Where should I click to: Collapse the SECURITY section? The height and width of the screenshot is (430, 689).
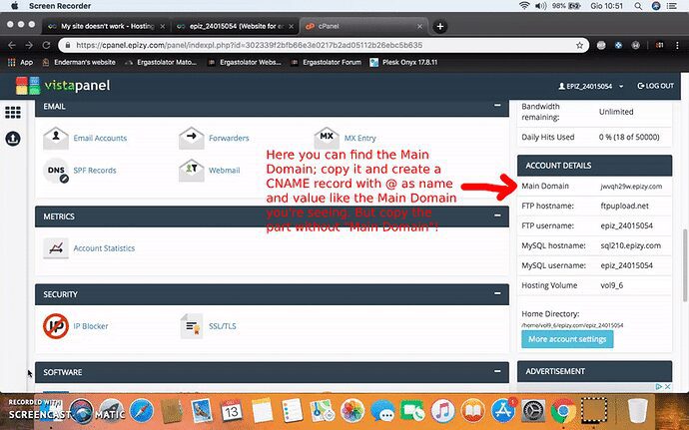[497, 293]
